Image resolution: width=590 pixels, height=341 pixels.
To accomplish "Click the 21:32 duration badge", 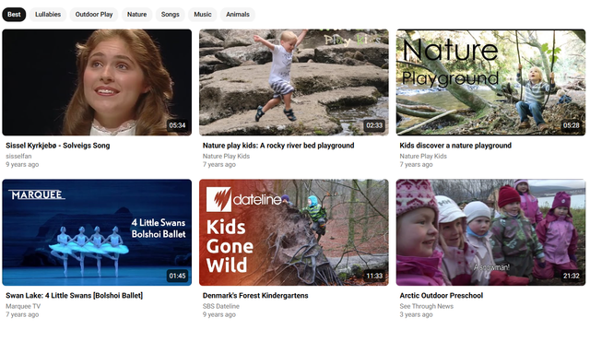I will click(572, 276).
